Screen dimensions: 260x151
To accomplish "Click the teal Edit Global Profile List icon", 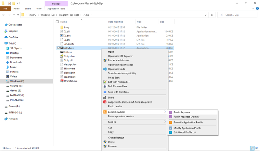I will [171, 132].
